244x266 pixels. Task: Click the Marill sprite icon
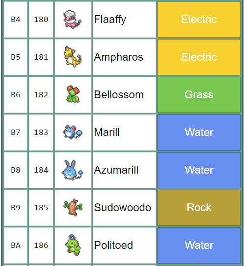point(72,132)
